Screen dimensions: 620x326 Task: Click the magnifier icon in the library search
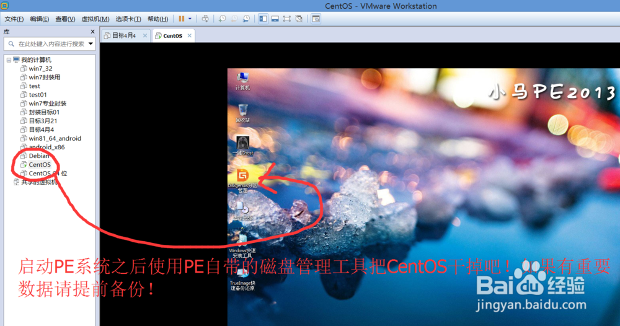11,44
